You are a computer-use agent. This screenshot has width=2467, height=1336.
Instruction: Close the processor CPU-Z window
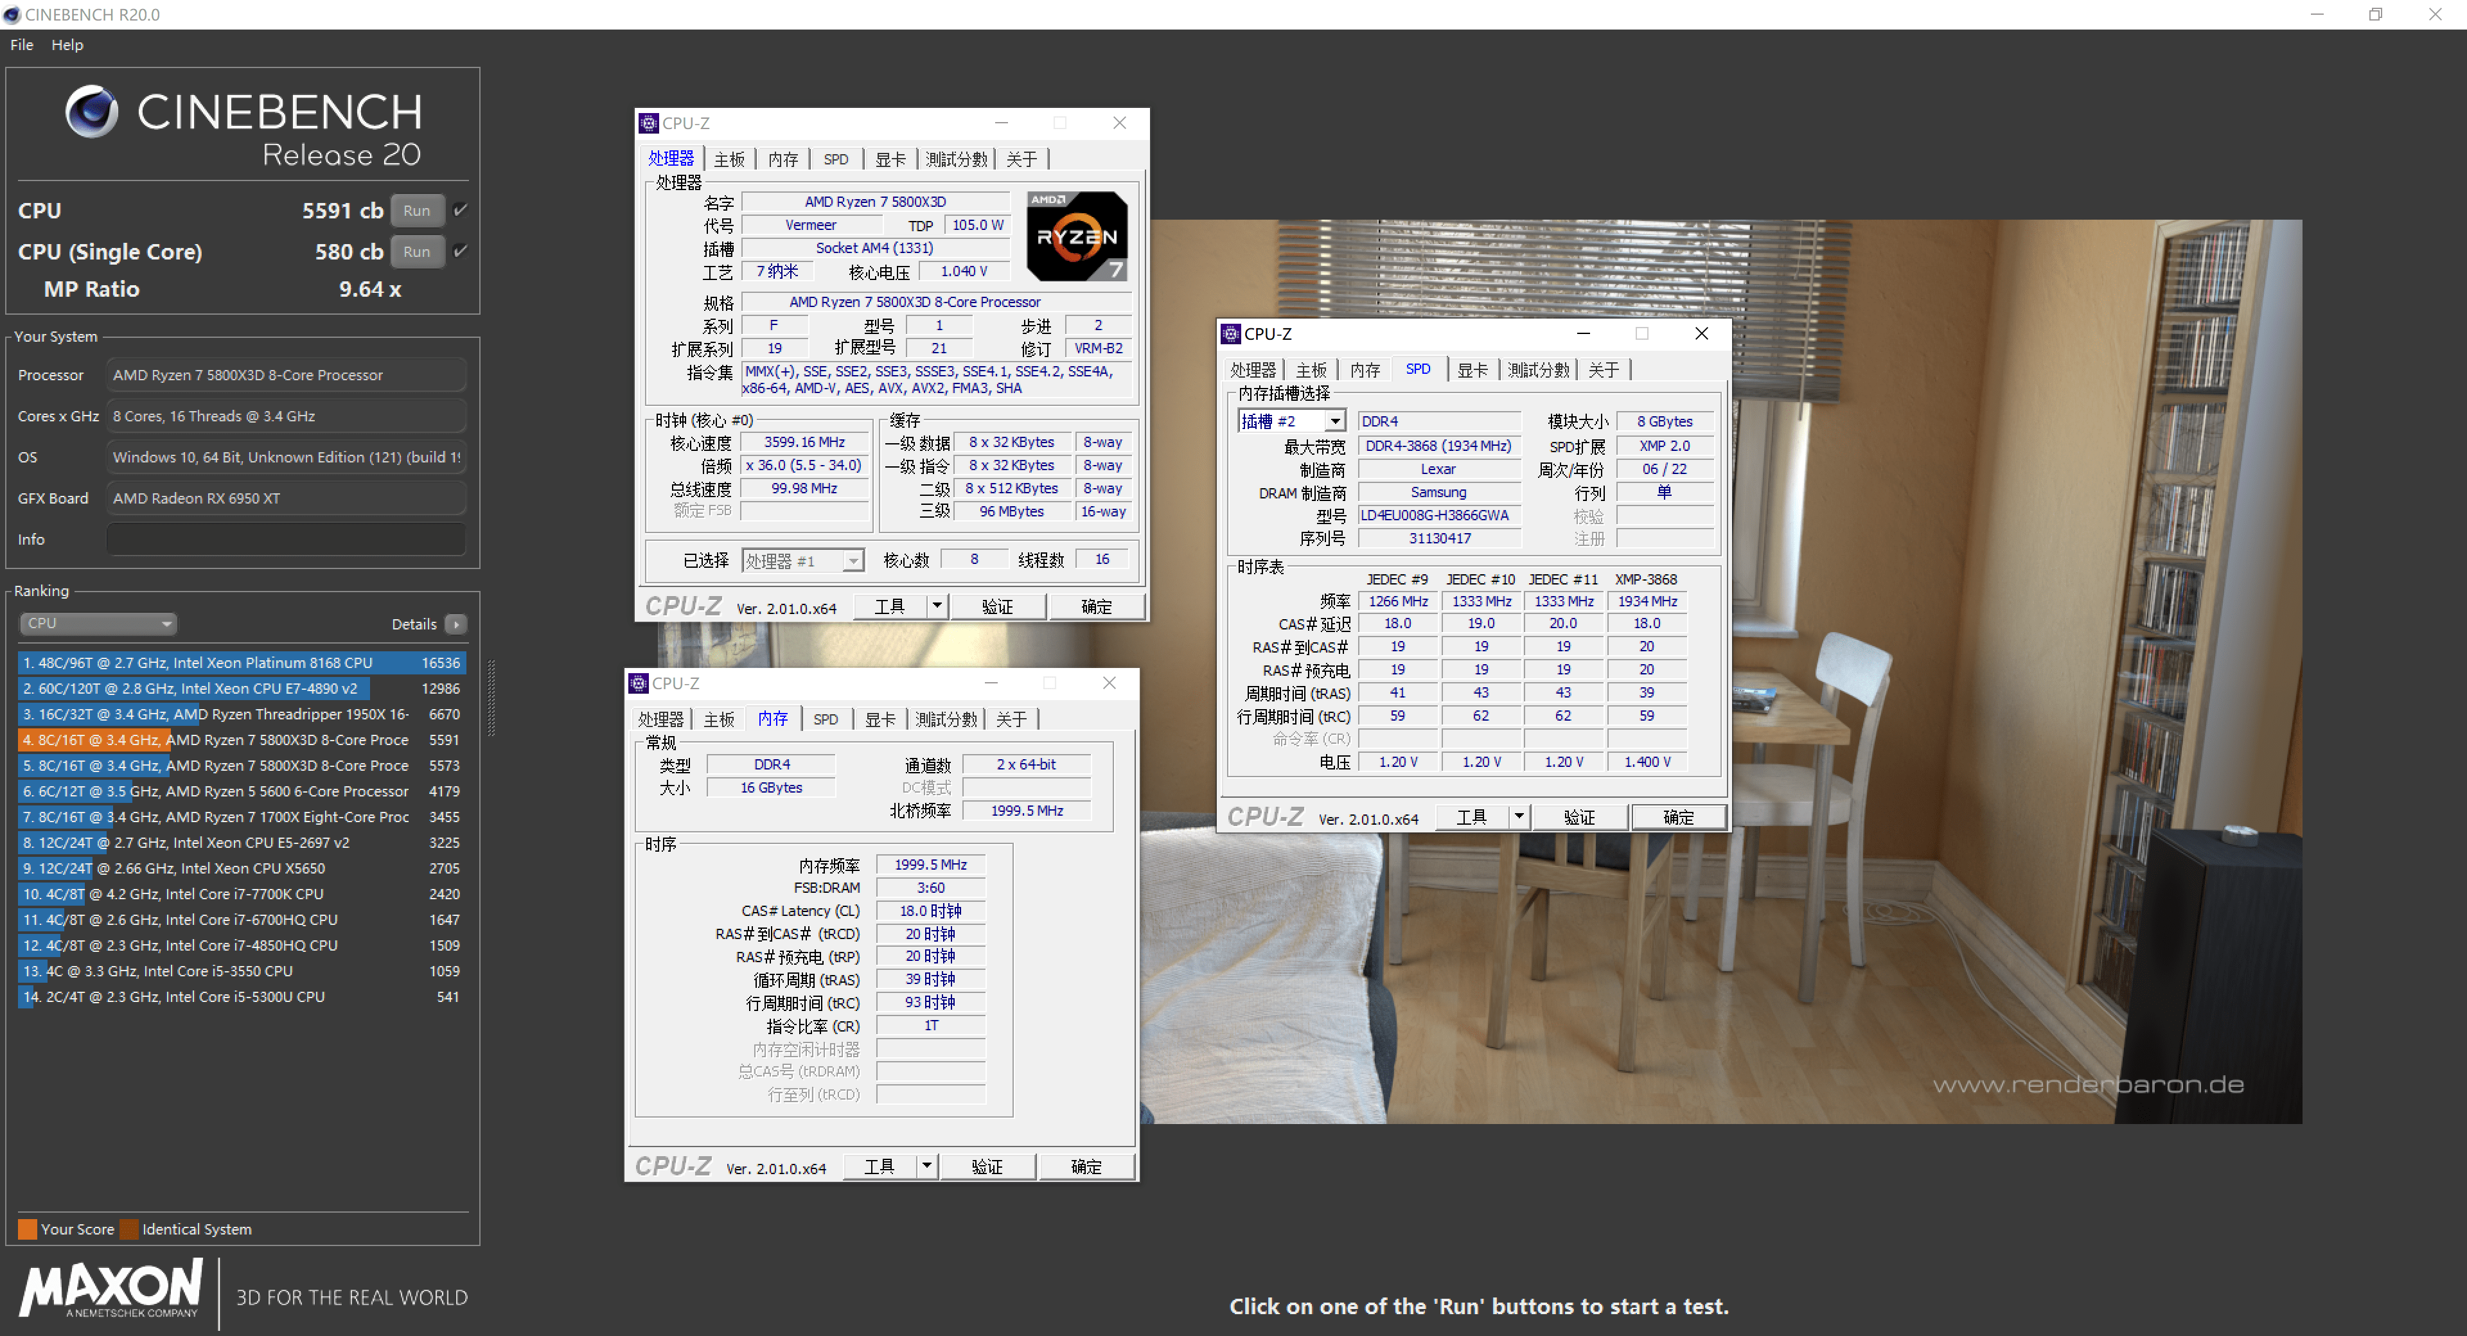pyautogui.click(x=1120, y=123)
